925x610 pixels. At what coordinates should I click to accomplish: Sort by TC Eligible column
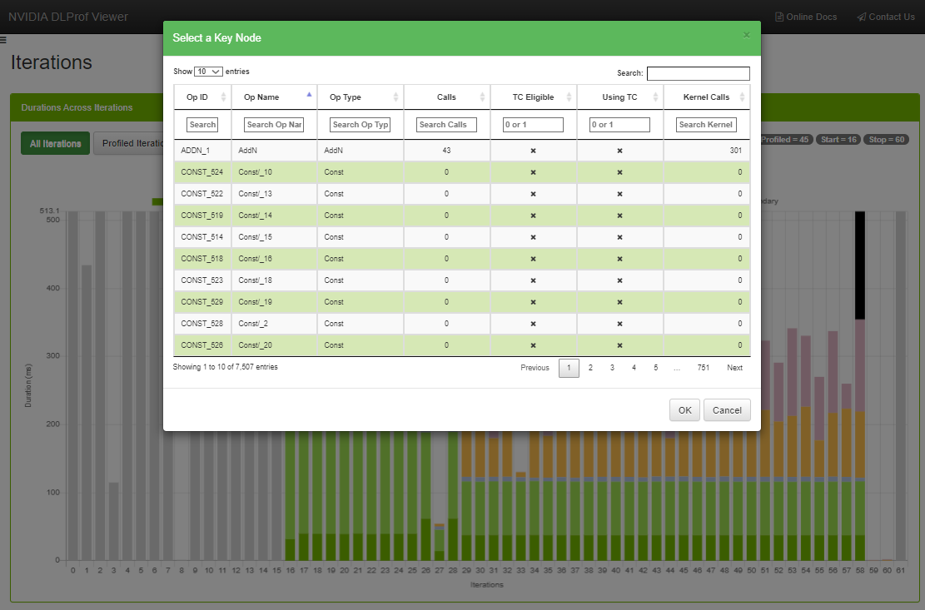coord(533,97)
